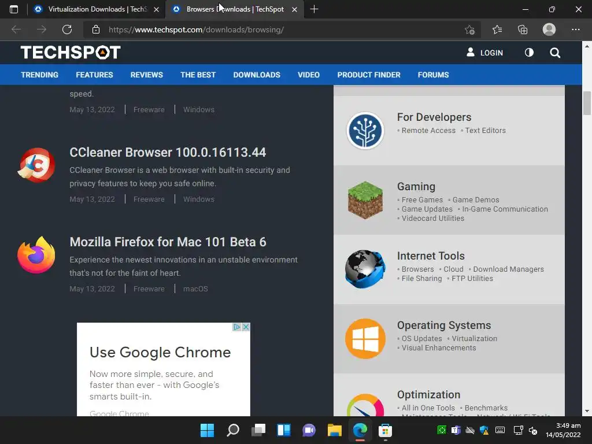This screenshot has width=592, height=444.
Task: Close the Google Chrome ad
Action: (246, 327)
